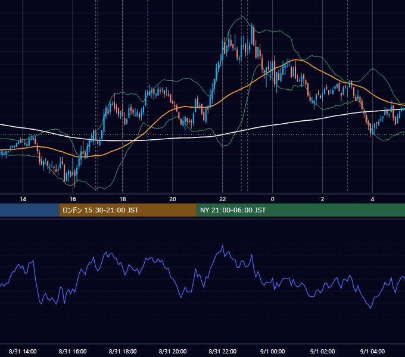This screenshot has width=405, height=357.
Task: Click hour label 14 on chart axis
Action: 23,199
